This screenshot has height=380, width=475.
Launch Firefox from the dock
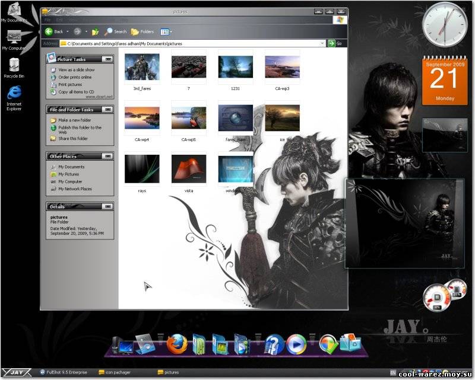click(x=177, y=344)
